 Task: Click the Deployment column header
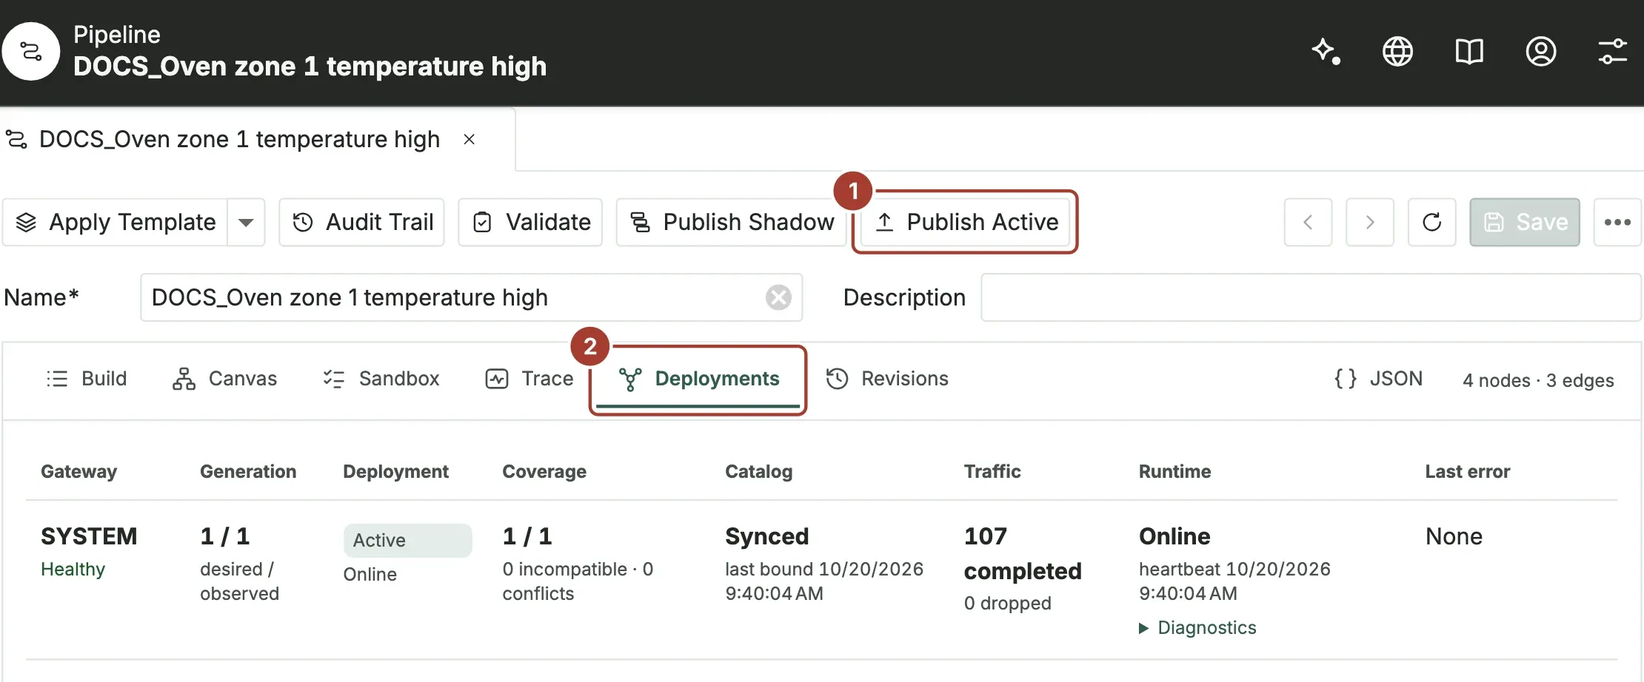point(395,472)
